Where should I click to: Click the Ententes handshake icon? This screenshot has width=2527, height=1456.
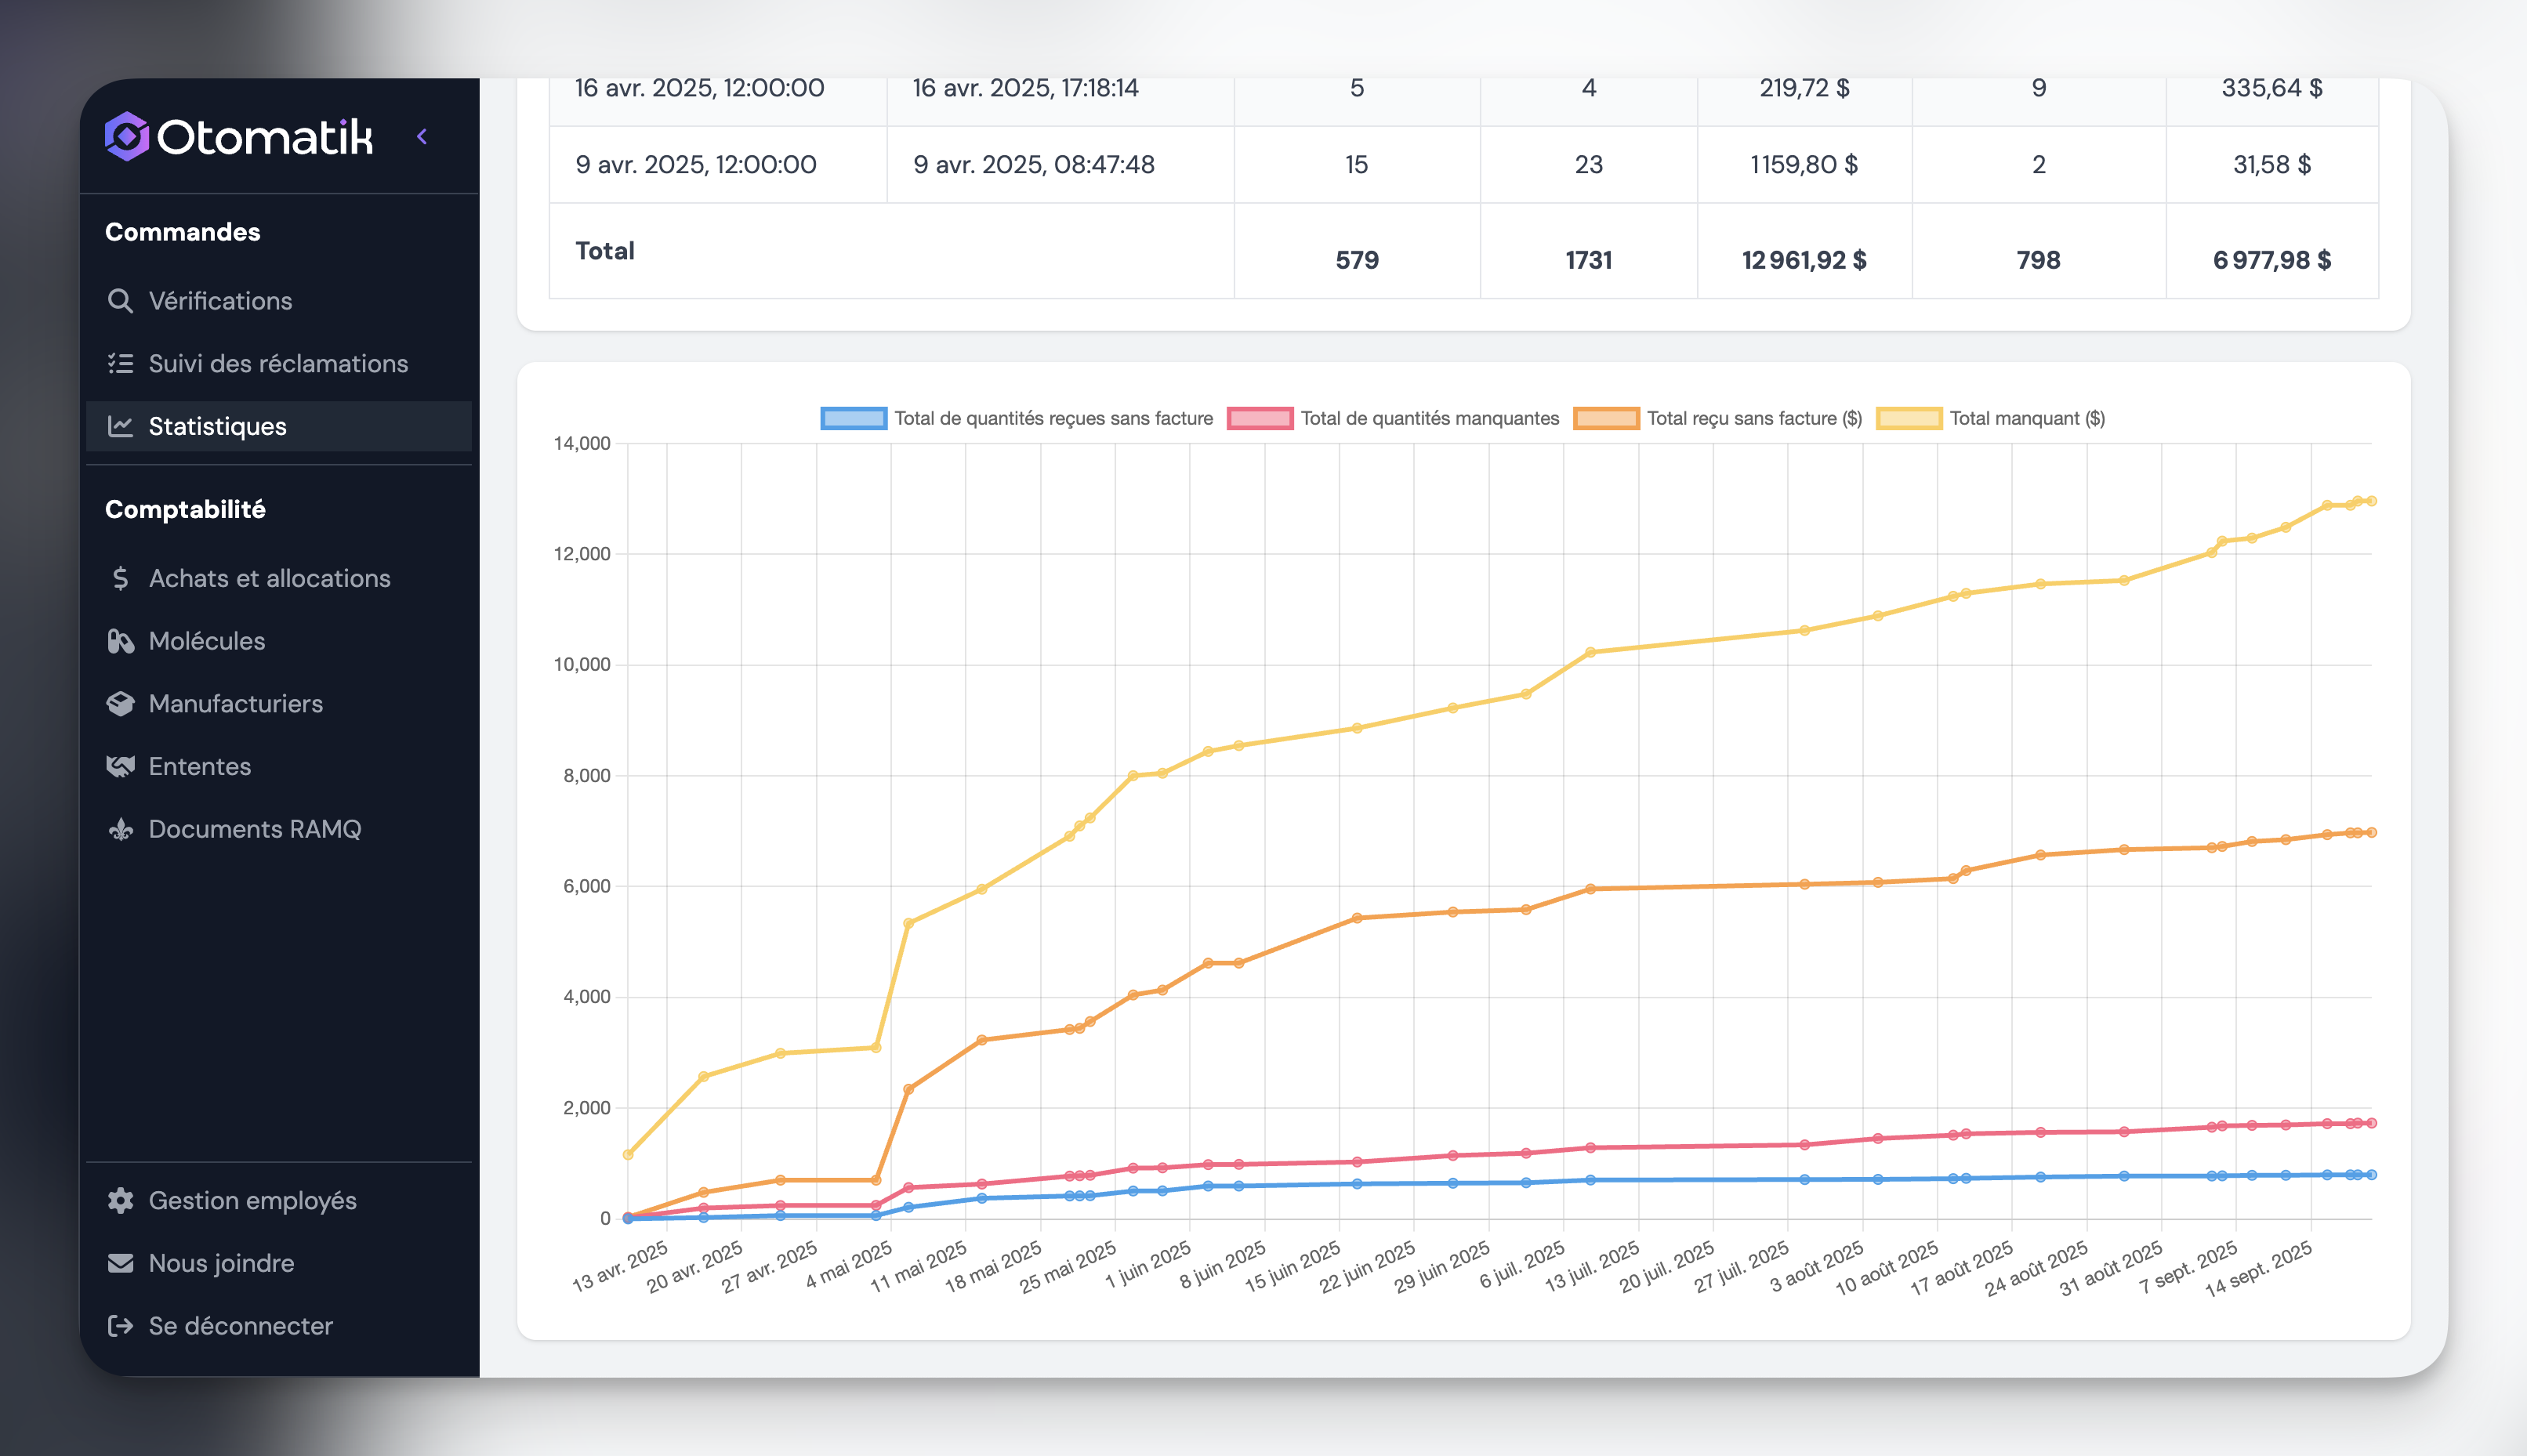point(120,767)
